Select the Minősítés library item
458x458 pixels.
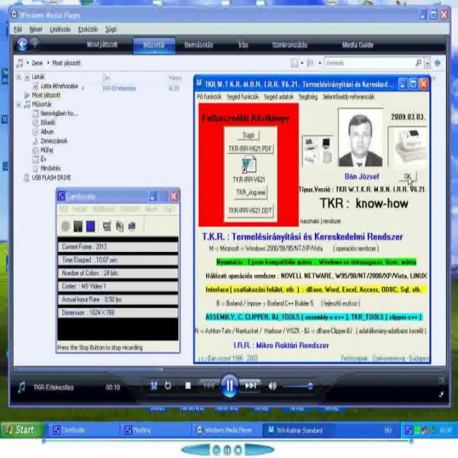51,169
